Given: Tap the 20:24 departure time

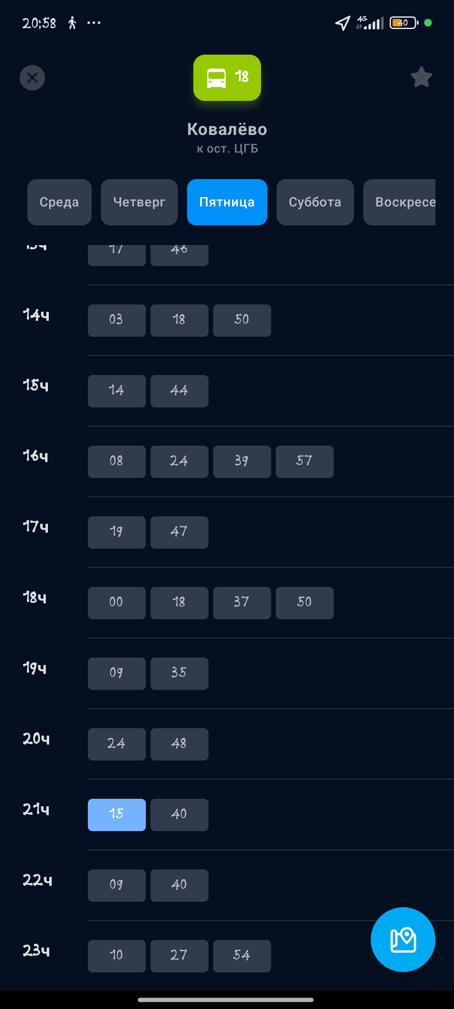Looking at the screenshot, I should coord(117,744).
